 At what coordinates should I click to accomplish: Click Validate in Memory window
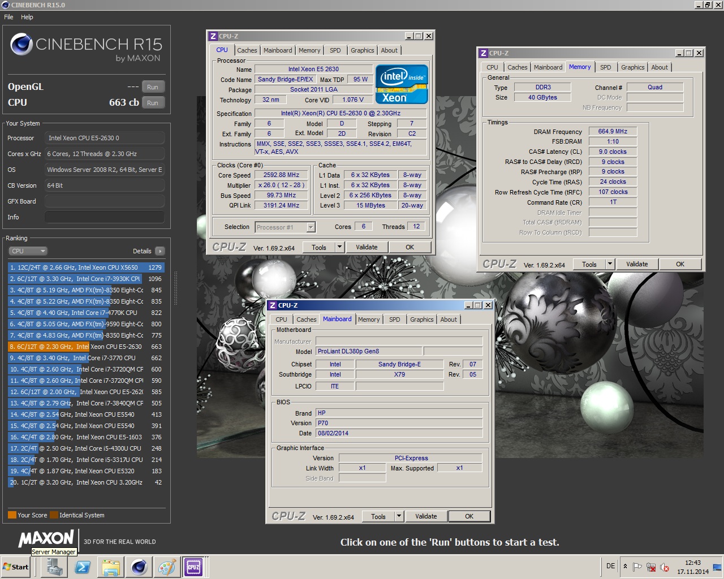637,264
